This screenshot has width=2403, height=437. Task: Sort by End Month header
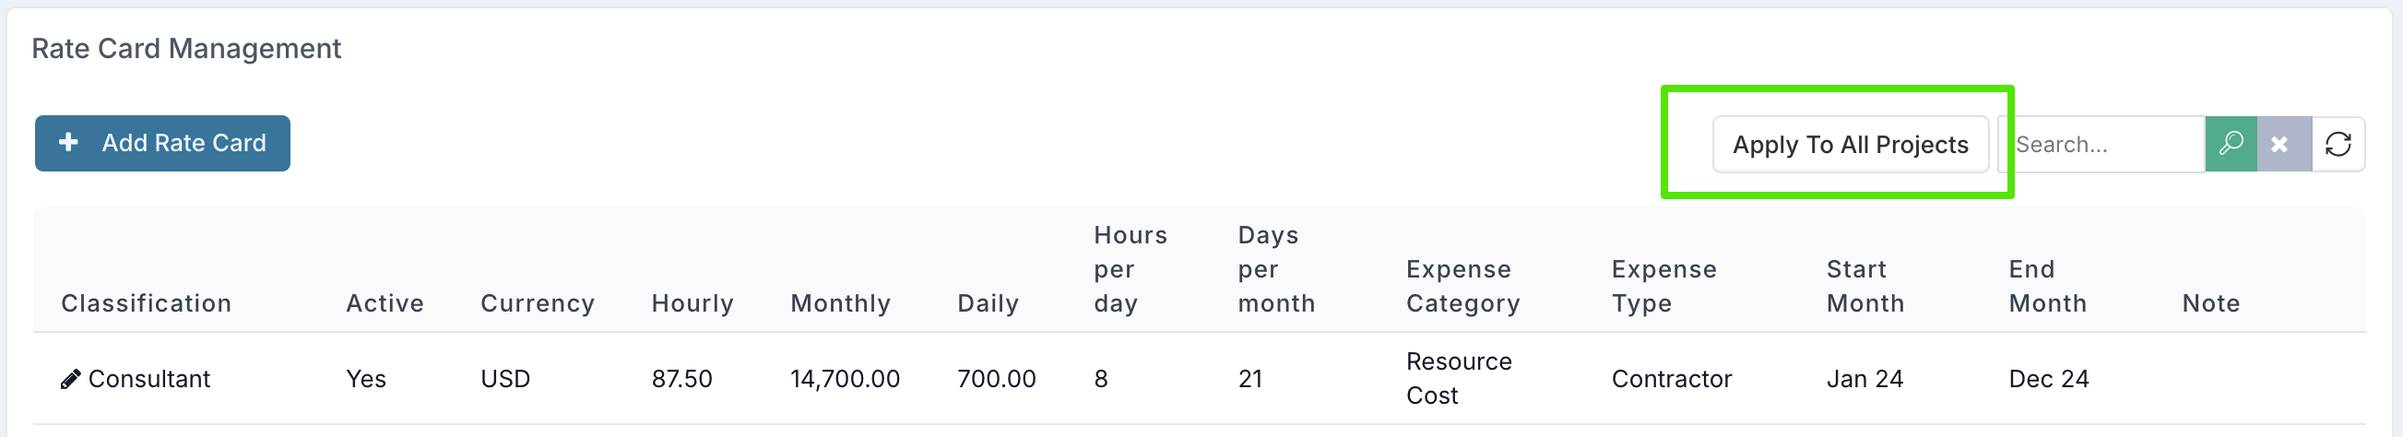pyautogui.click(x=2048, y=286)
